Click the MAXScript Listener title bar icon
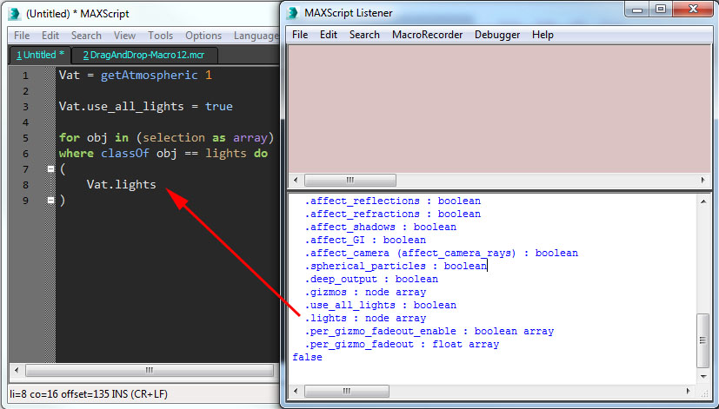This screenshot has width=719, height=409. (293, 12)
